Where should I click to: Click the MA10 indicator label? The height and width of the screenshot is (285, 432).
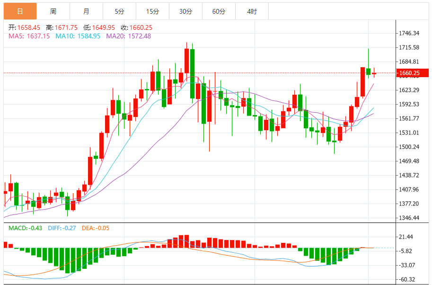(x=78, y=36)
